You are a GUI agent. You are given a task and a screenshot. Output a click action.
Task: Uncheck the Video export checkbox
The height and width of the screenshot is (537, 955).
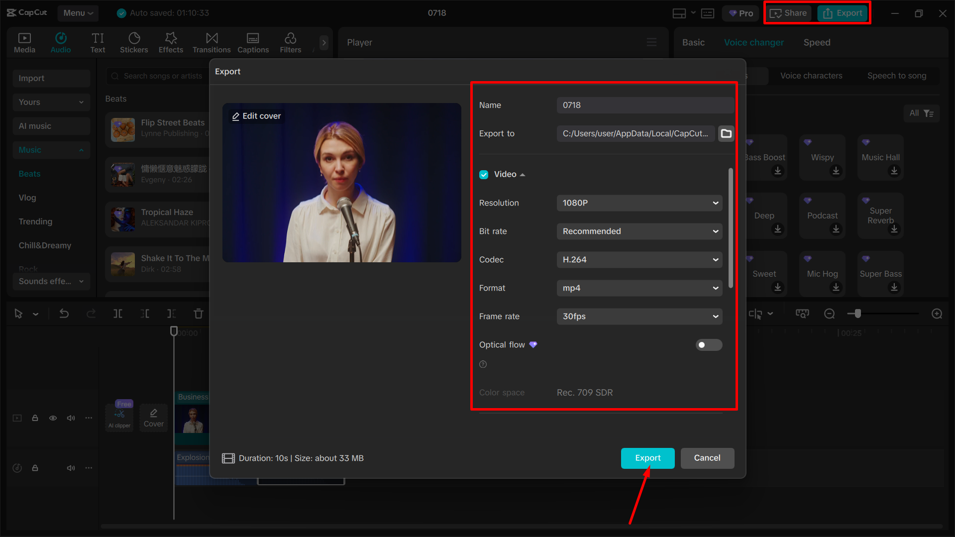click(x=484, y=174)
